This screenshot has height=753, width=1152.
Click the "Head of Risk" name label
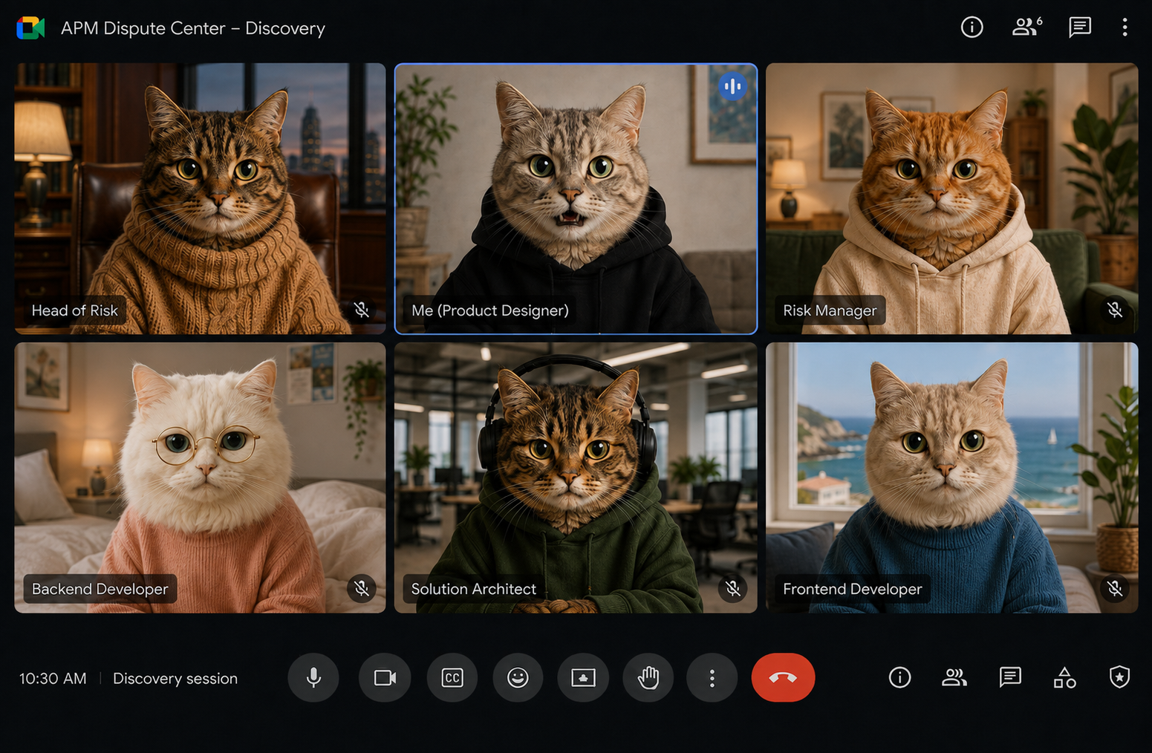[74, 310]
